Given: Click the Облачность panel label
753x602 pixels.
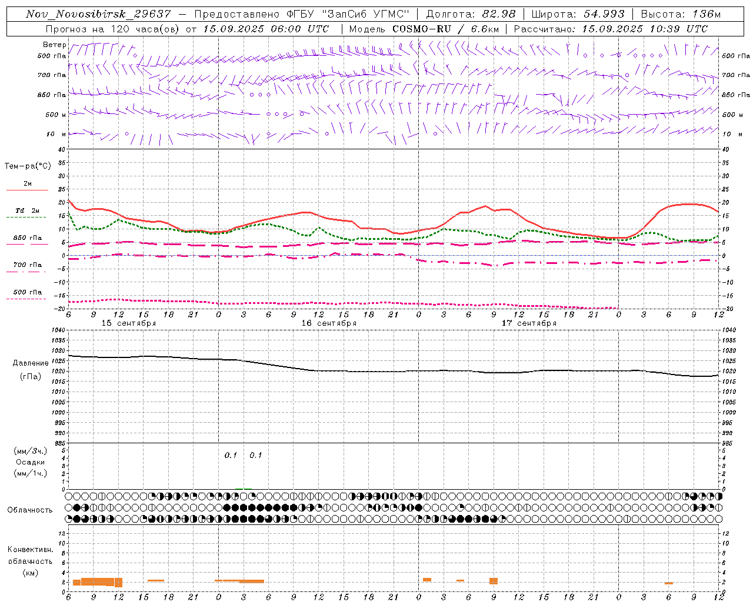Looking at the screenshot, I should pos(30,510).
